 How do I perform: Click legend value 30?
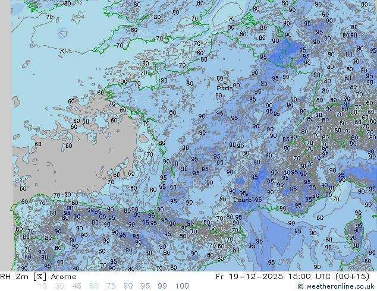pyautogui.click(x=59, y=286)
